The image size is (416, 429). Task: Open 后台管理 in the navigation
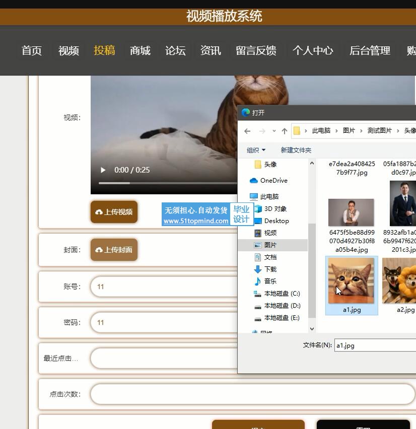370,50
